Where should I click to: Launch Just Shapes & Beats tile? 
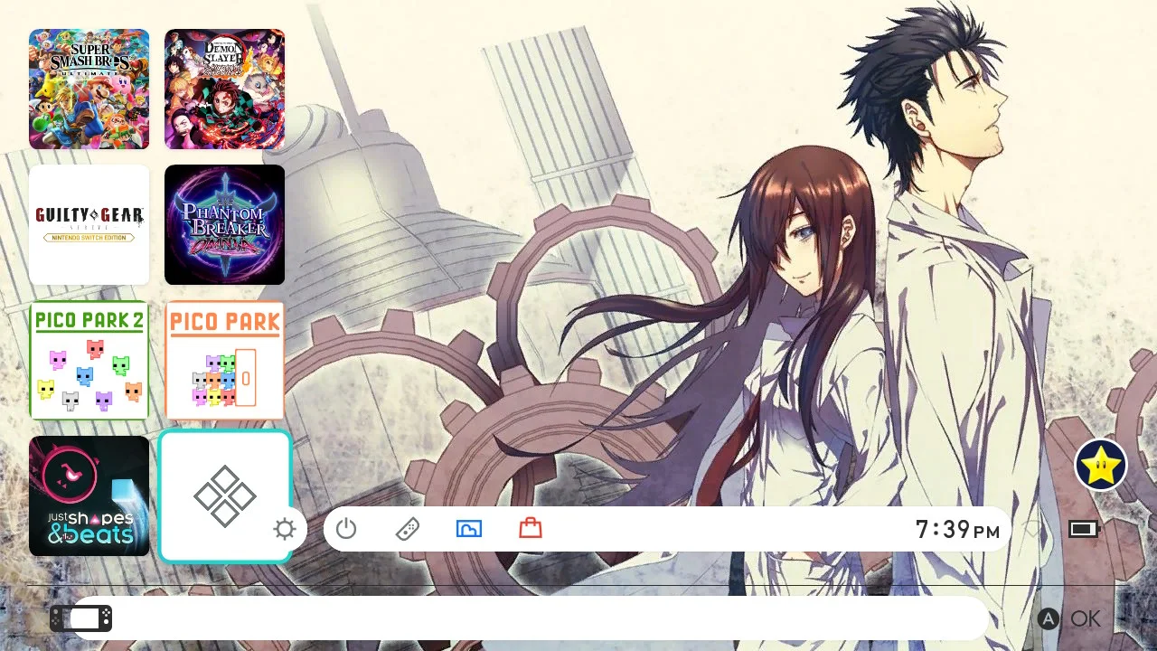tap(89, 495)
